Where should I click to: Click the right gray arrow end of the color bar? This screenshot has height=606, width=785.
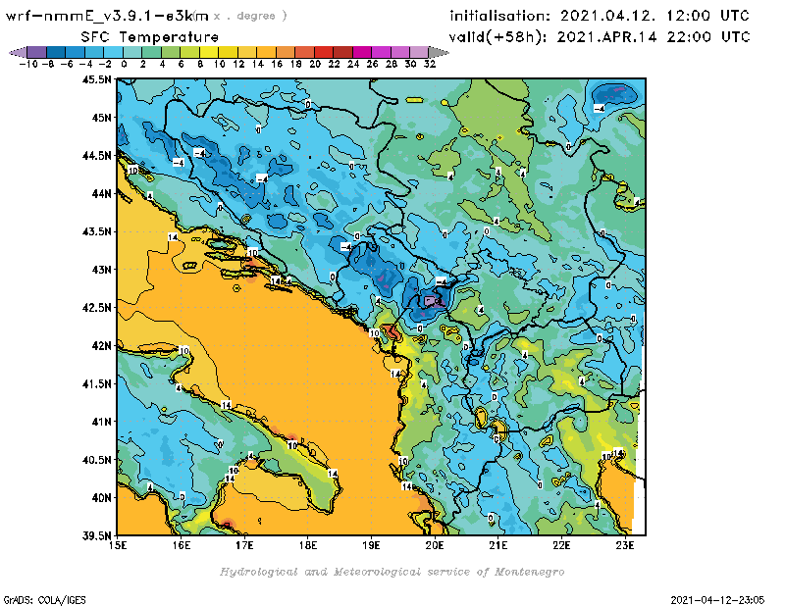coord(435,52)
